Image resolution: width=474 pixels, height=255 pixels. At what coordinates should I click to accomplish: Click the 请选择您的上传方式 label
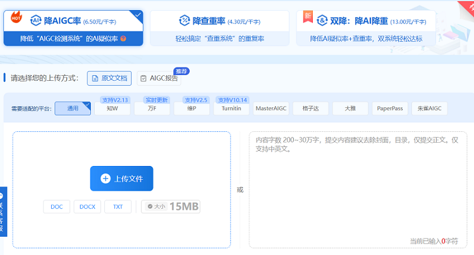click(x=45, y=78)
